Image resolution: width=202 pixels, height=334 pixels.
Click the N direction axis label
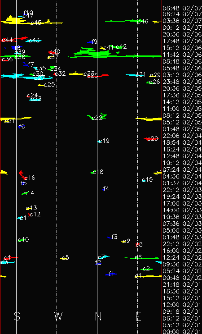98,316
